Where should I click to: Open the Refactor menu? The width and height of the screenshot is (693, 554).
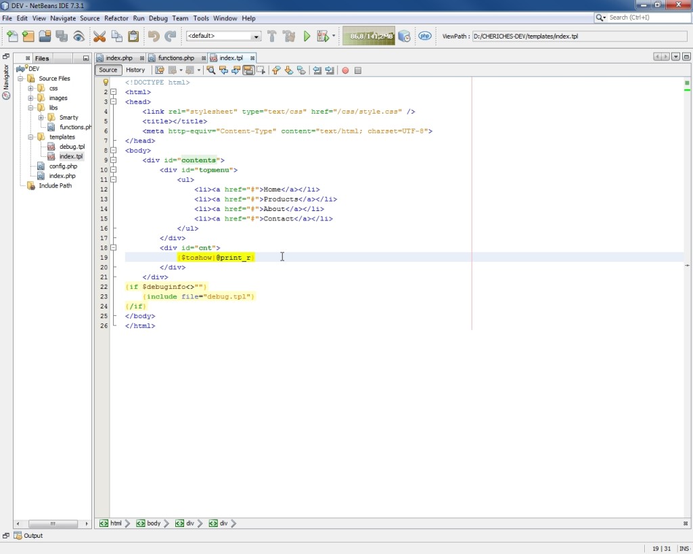click(x=116, y=18)
